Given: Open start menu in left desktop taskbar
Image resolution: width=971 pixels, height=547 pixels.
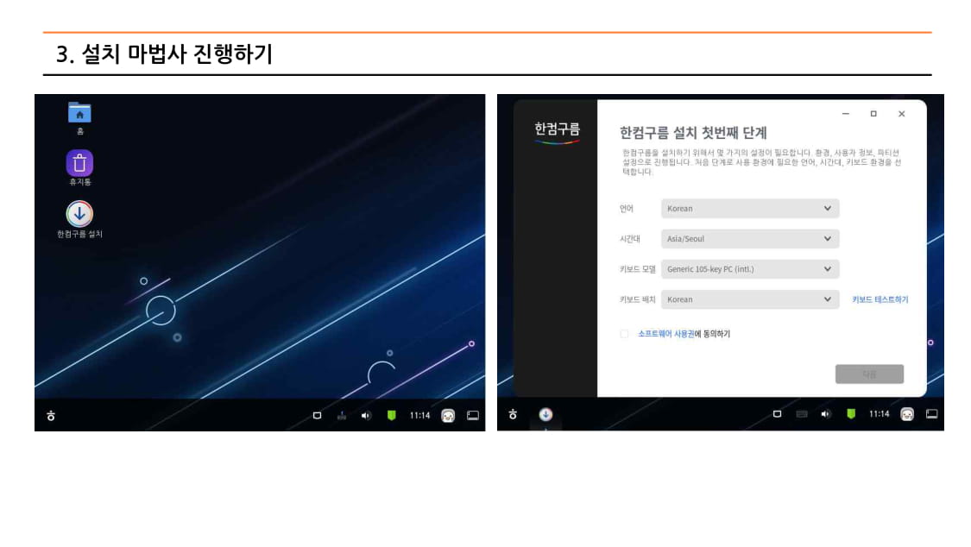Looking at the screenshot, I should (51, 416).
